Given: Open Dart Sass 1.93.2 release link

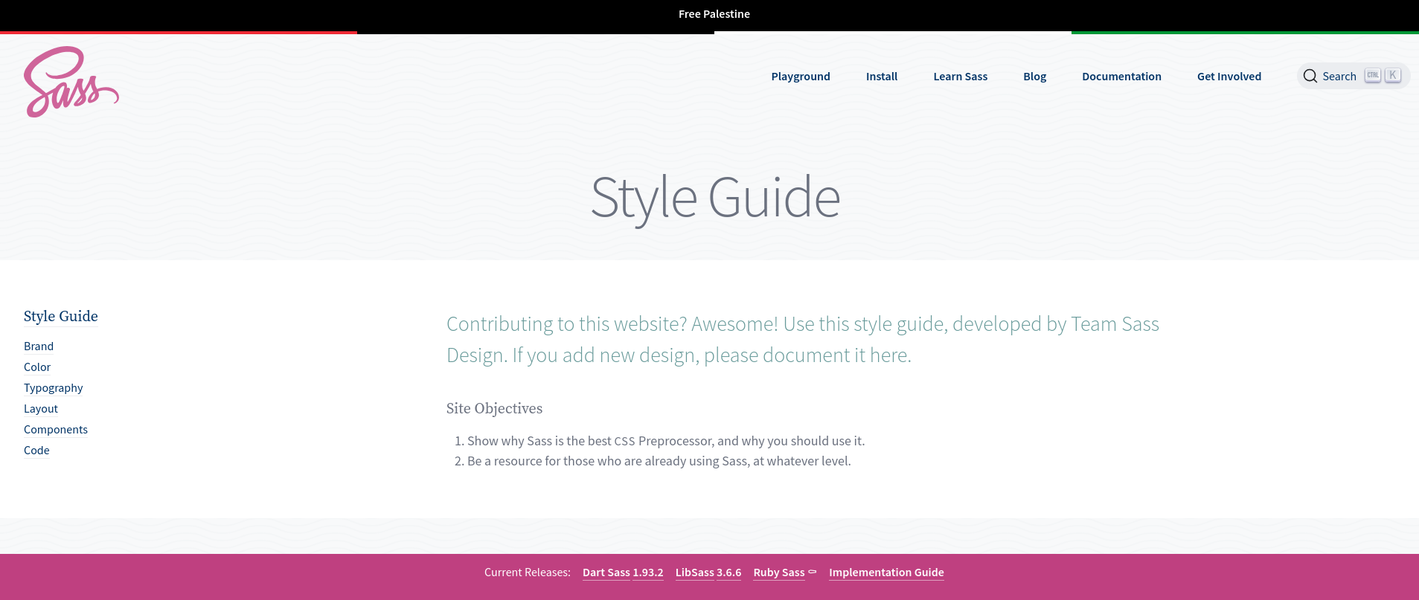Looking at the screenshot, I should [623, 572].
